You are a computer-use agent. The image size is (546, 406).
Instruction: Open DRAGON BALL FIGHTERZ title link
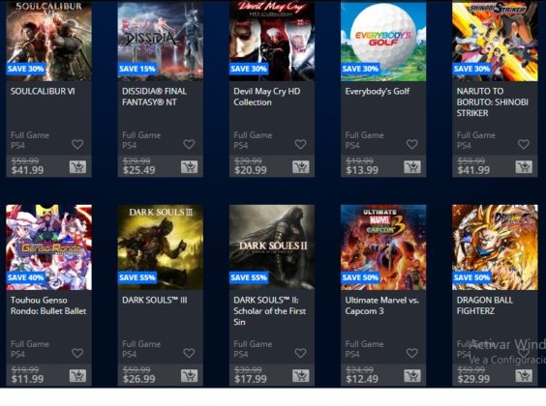[484, 305]
